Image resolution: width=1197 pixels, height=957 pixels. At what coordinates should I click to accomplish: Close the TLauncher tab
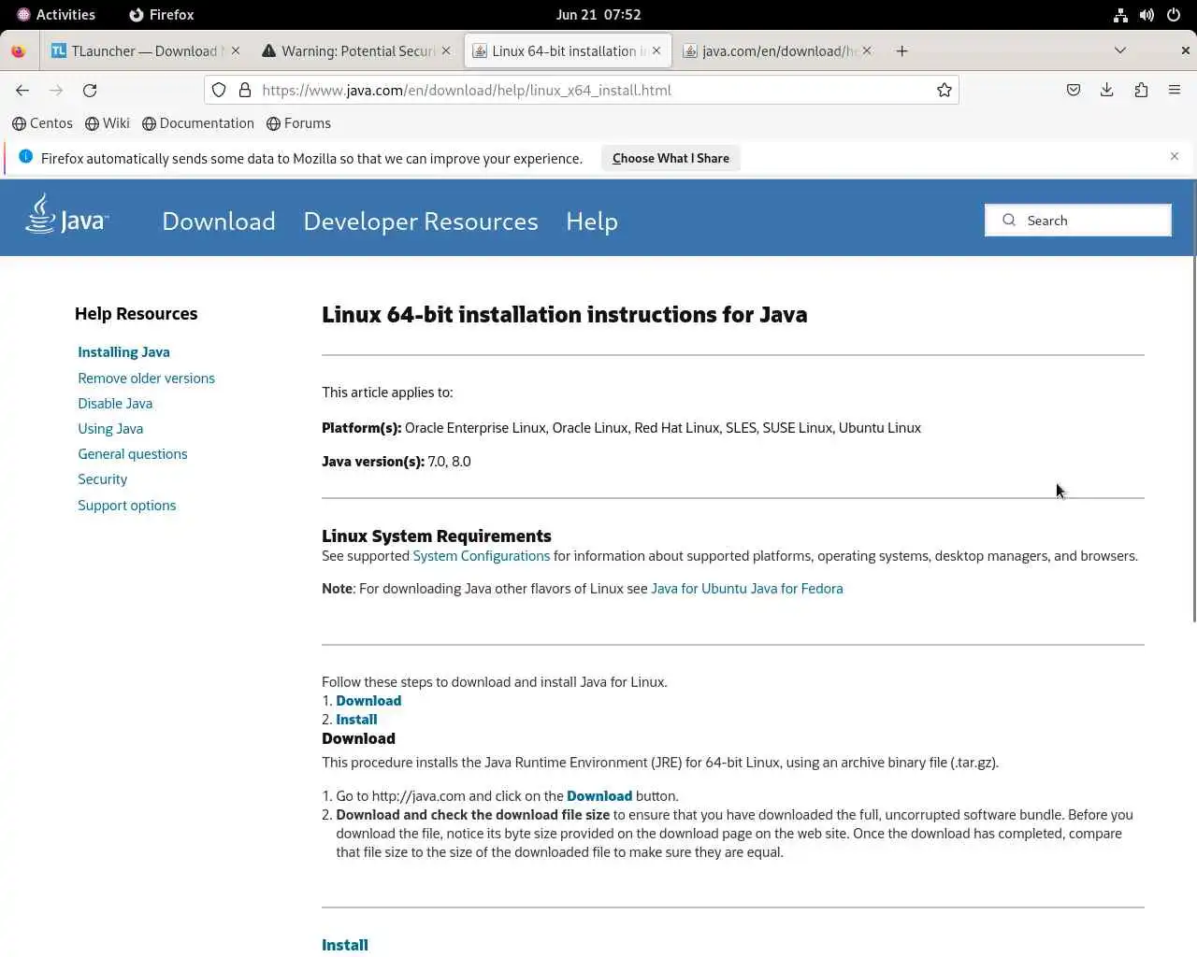pyautogui.click(x=236, y=51)
